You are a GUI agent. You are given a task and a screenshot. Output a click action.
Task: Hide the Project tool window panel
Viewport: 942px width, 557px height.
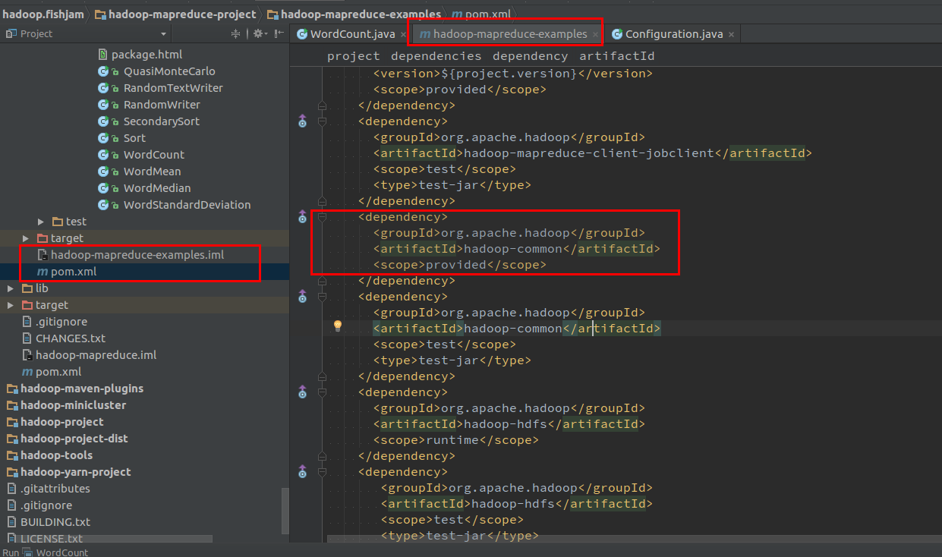[279, 33]
